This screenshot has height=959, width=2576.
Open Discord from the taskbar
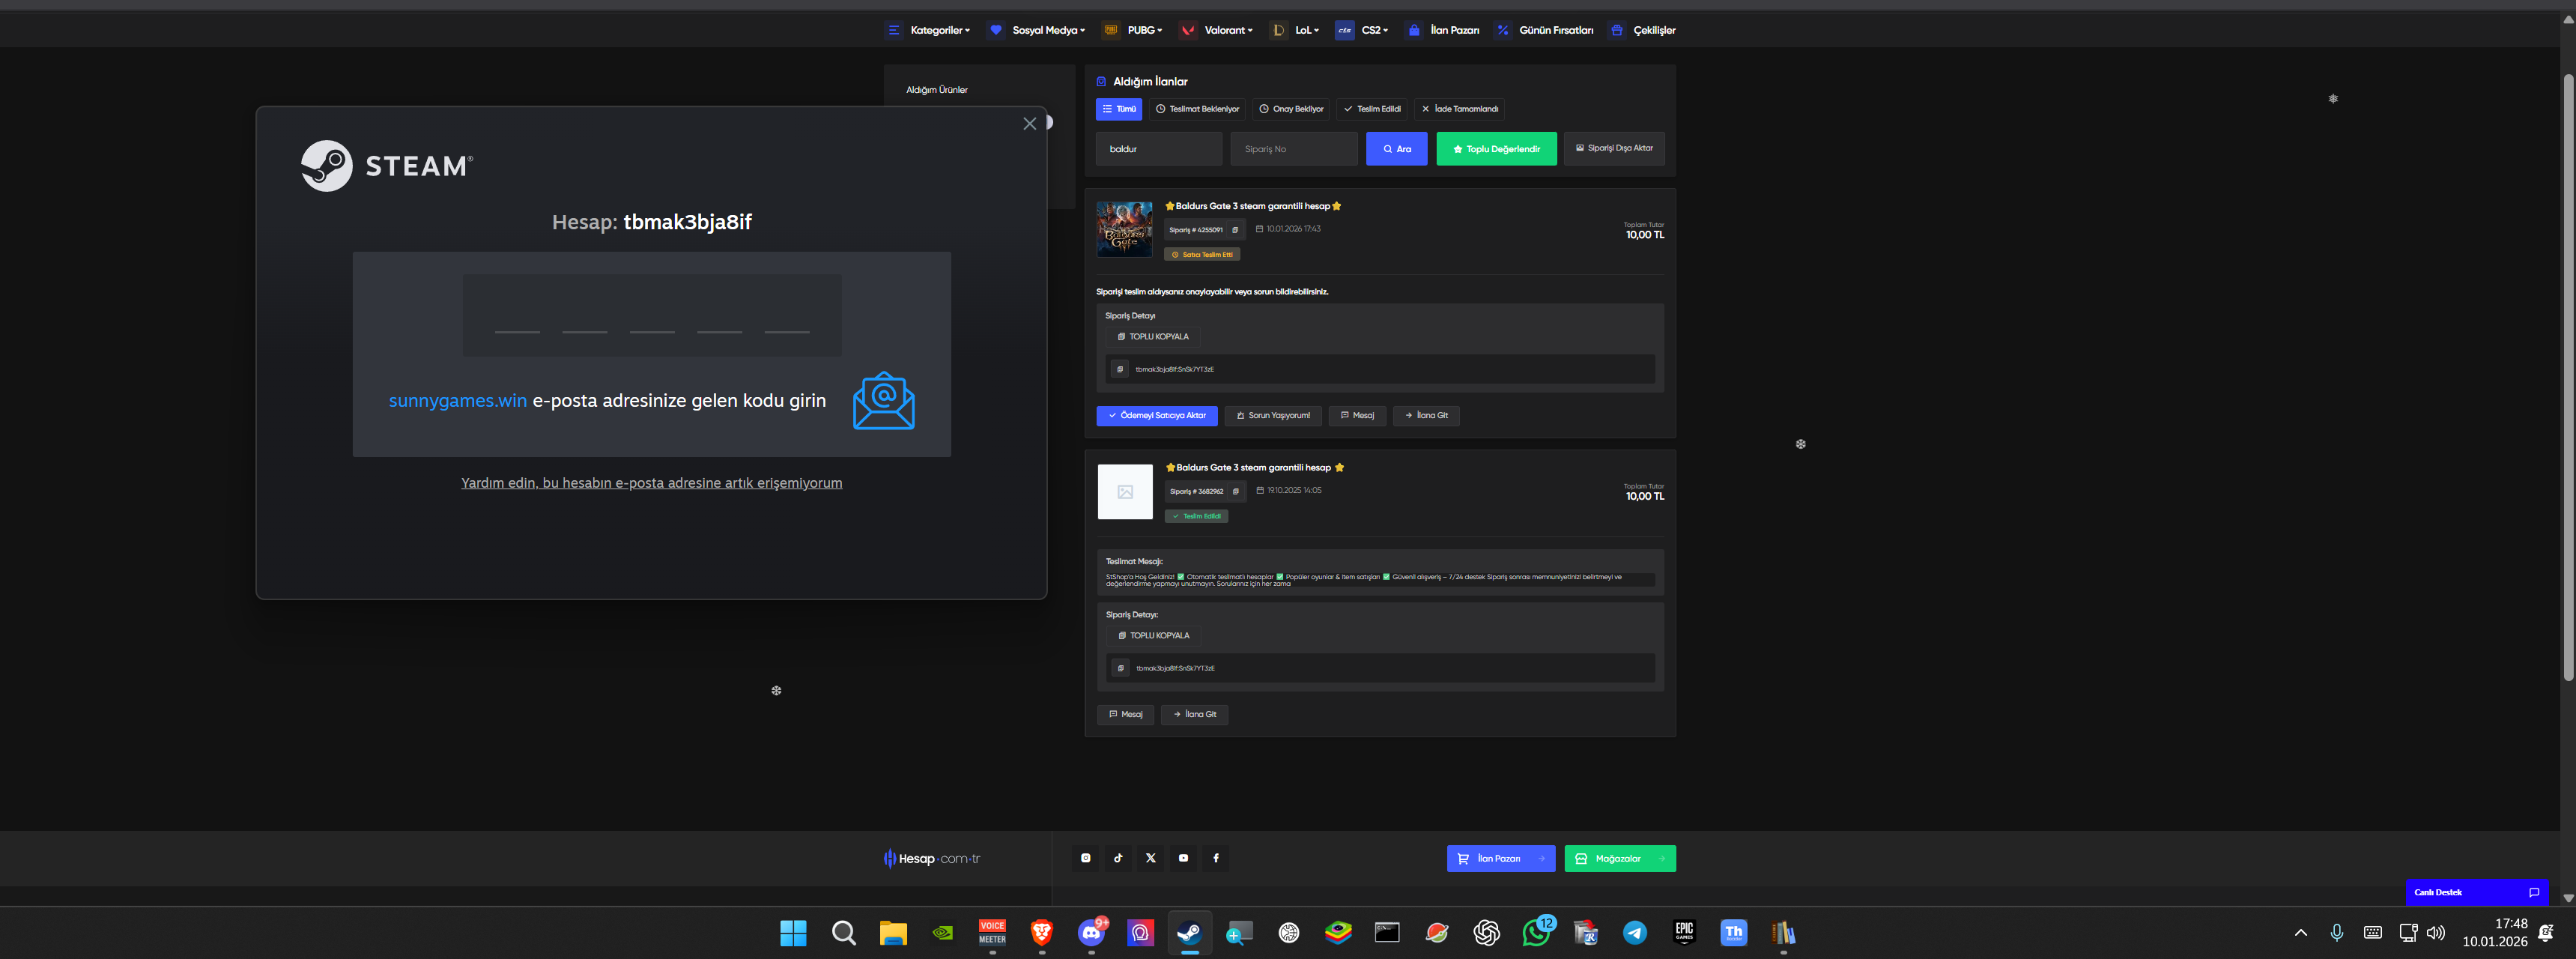pyautogui.click(x=1091, y=933)
